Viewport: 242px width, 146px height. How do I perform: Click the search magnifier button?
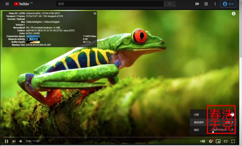click(x=170, y=4)
